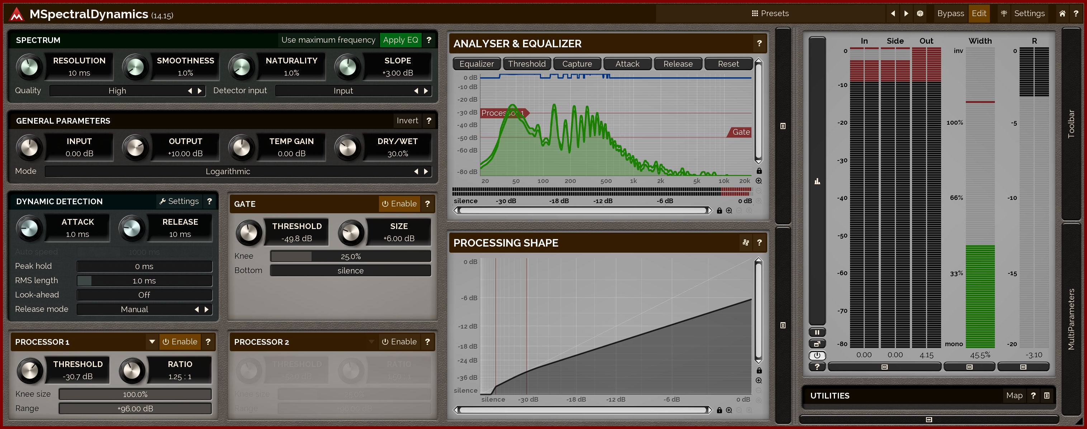
Task: Click the Processing Shape randomize icon
Action: pos(746,243)
